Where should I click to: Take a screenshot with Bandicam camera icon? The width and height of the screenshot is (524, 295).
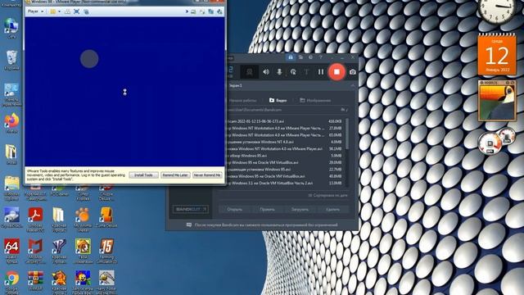coord(353,71)
